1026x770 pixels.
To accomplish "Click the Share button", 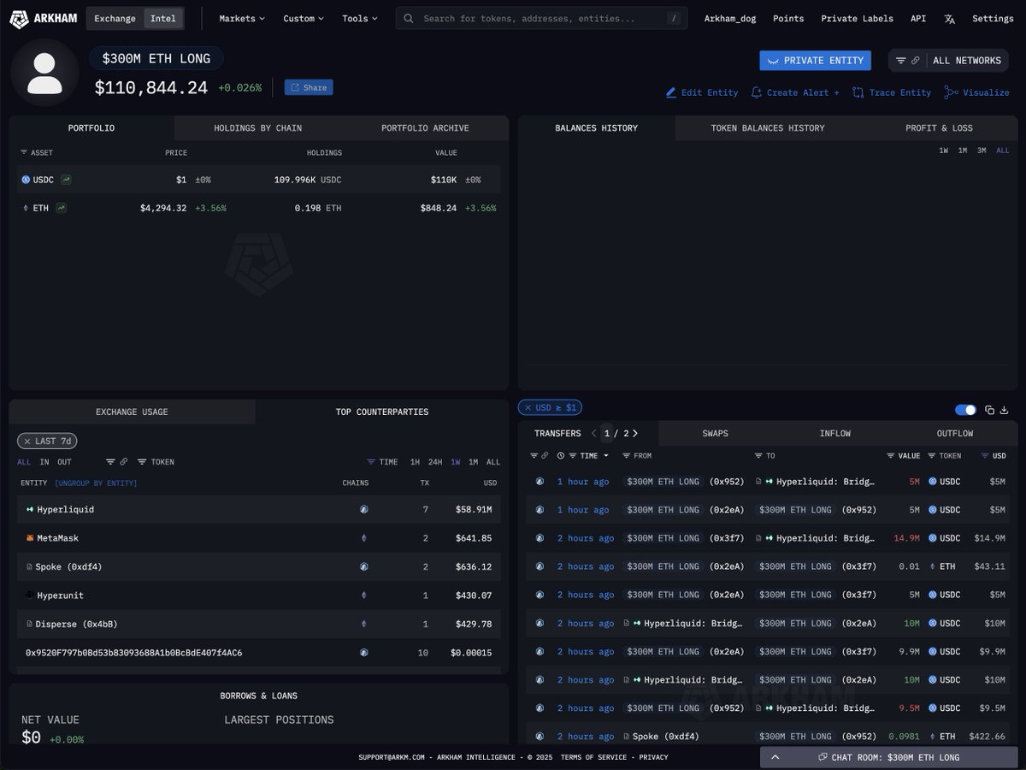I will coord(309,87).
